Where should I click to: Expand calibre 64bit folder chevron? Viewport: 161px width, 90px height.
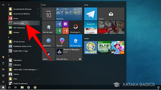(38, 69)
